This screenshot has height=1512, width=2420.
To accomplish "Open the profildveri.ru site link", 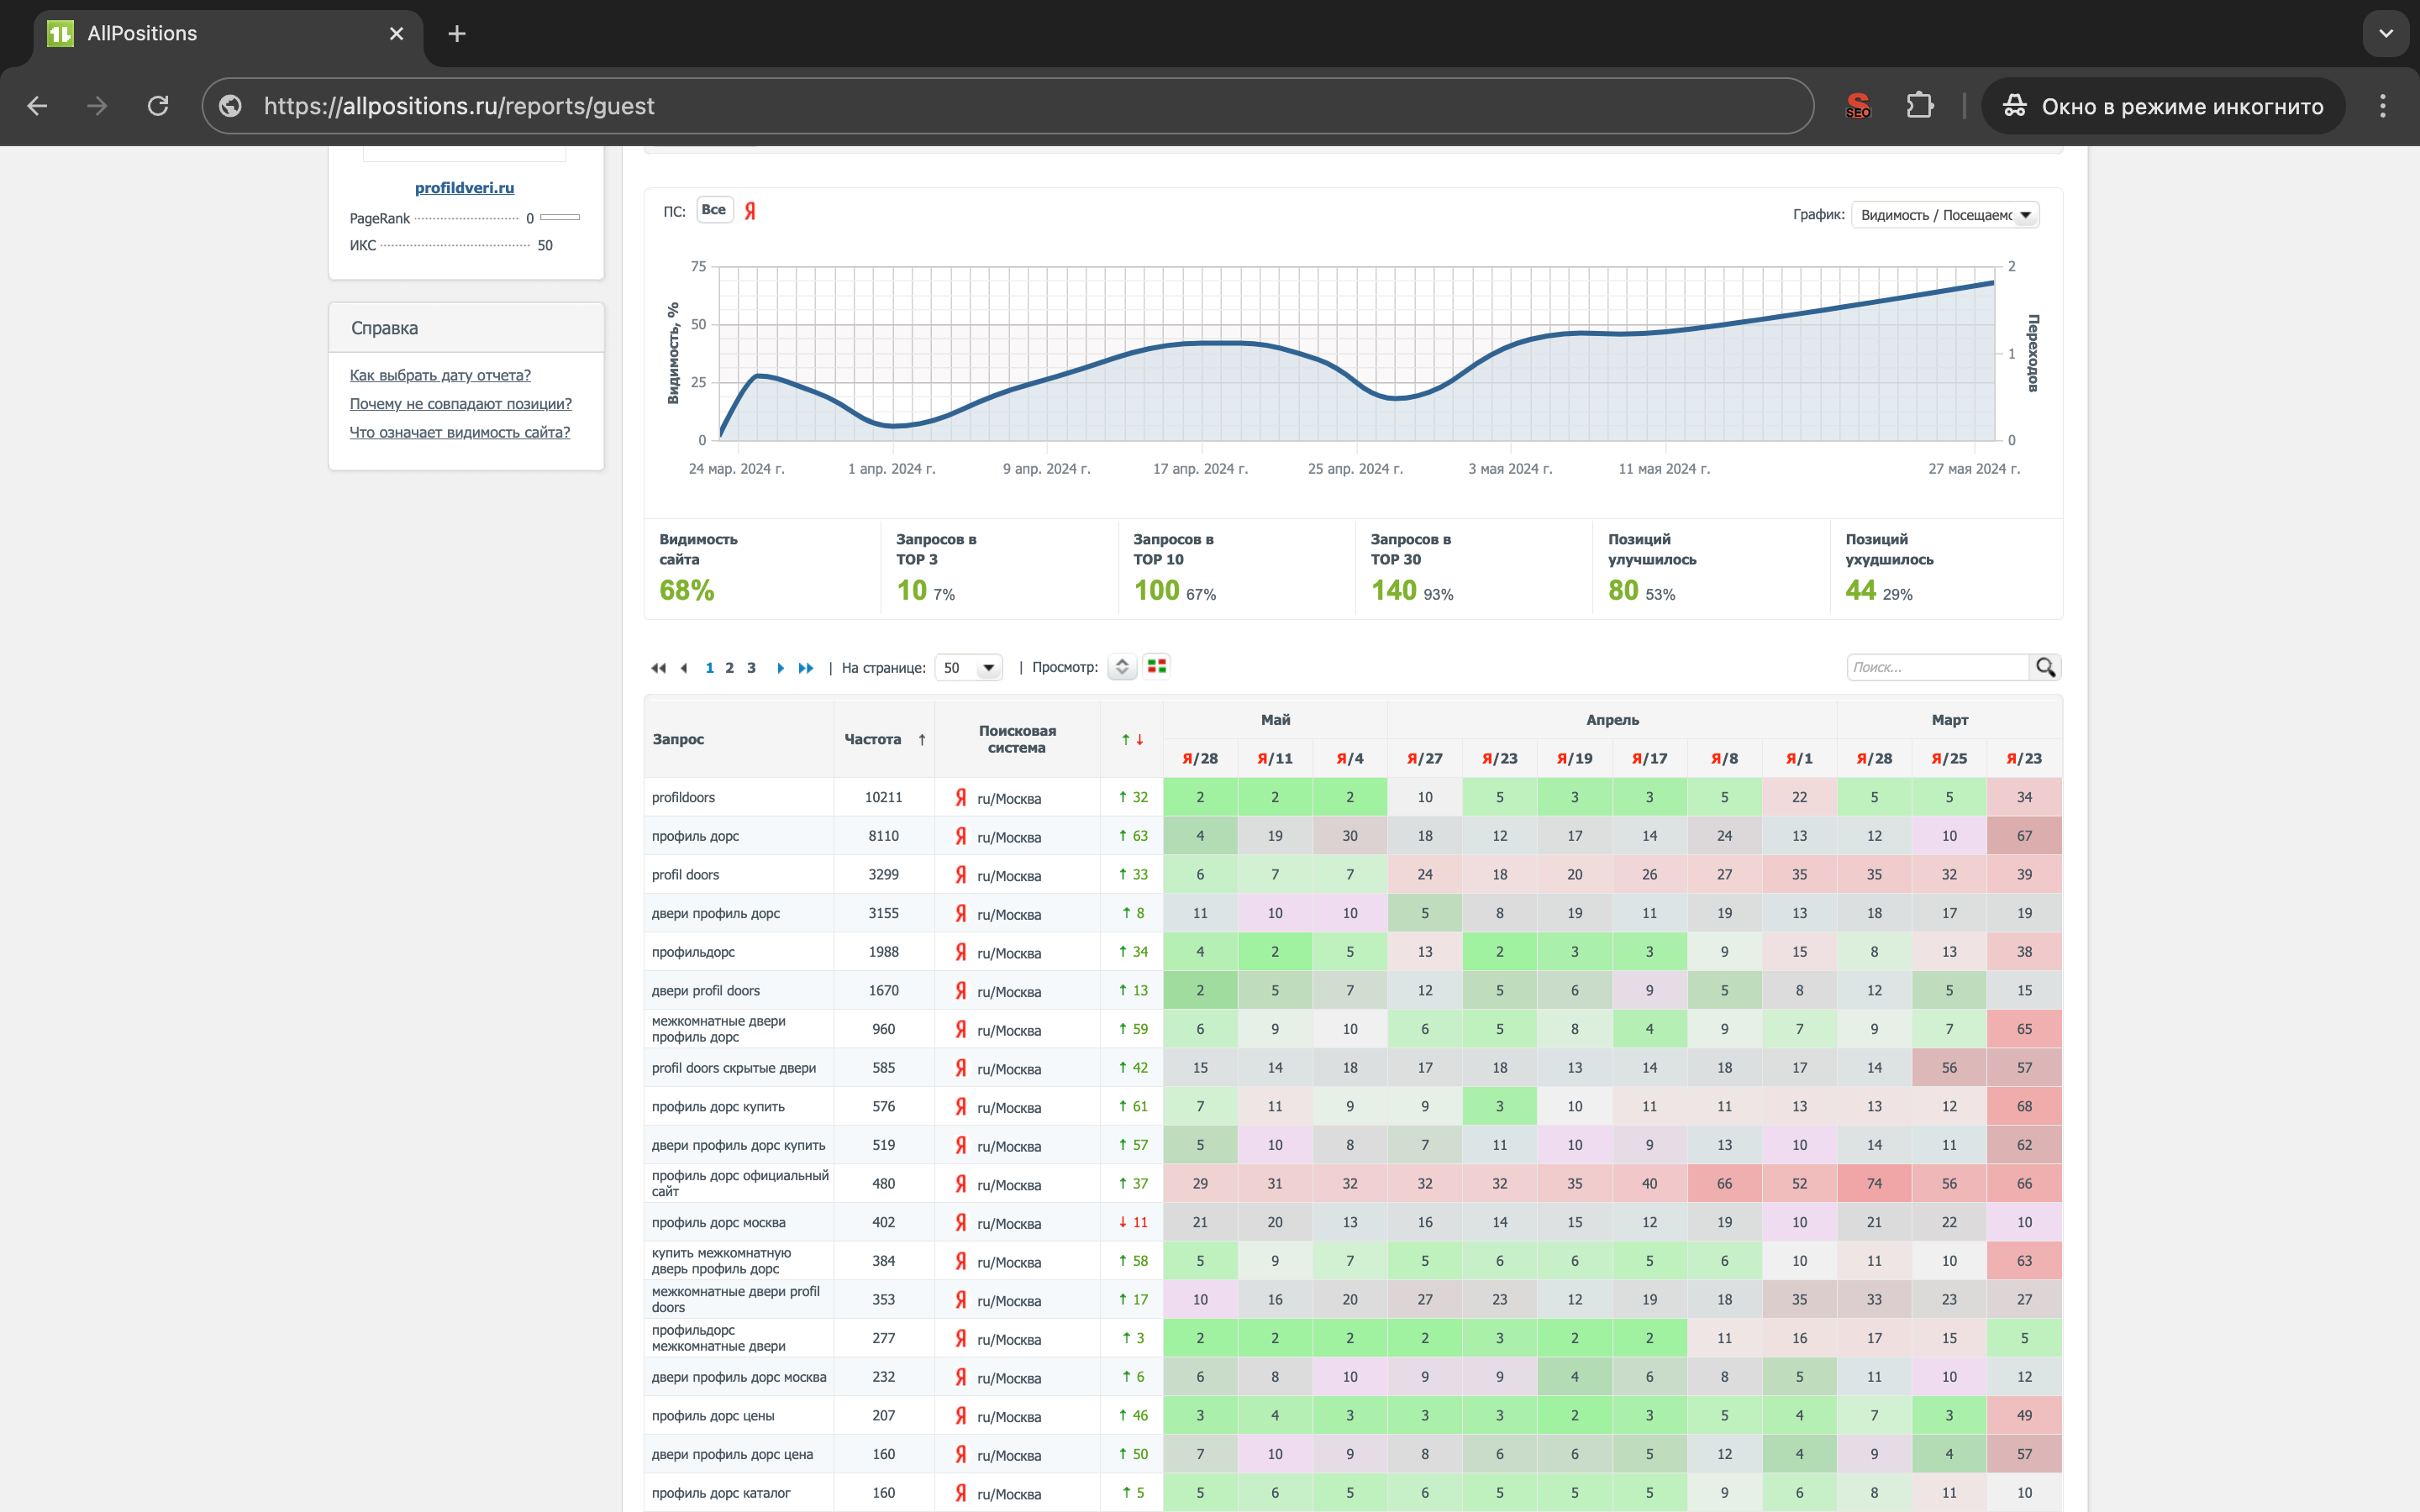I will point(465,188).
